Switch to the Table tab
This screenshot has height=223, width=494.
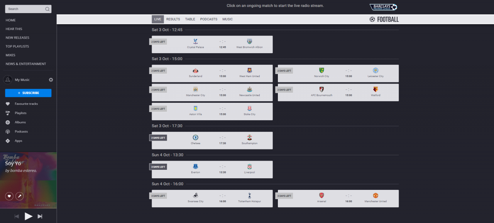[x=190, y=19]
